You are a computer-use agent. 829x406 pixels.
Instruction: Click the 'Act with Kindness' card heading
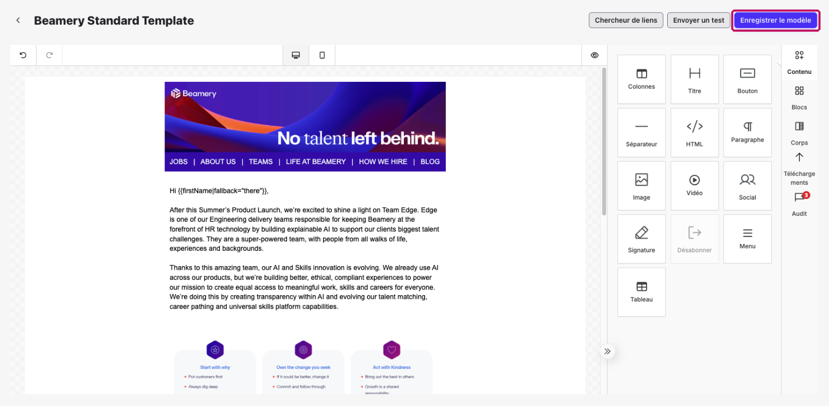pos(392,367)
